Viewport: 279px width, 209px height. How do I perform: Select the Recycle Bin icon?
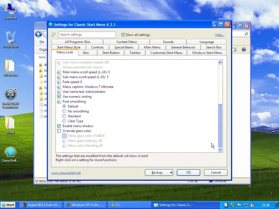pyautogui.click(x=10, y=39)
